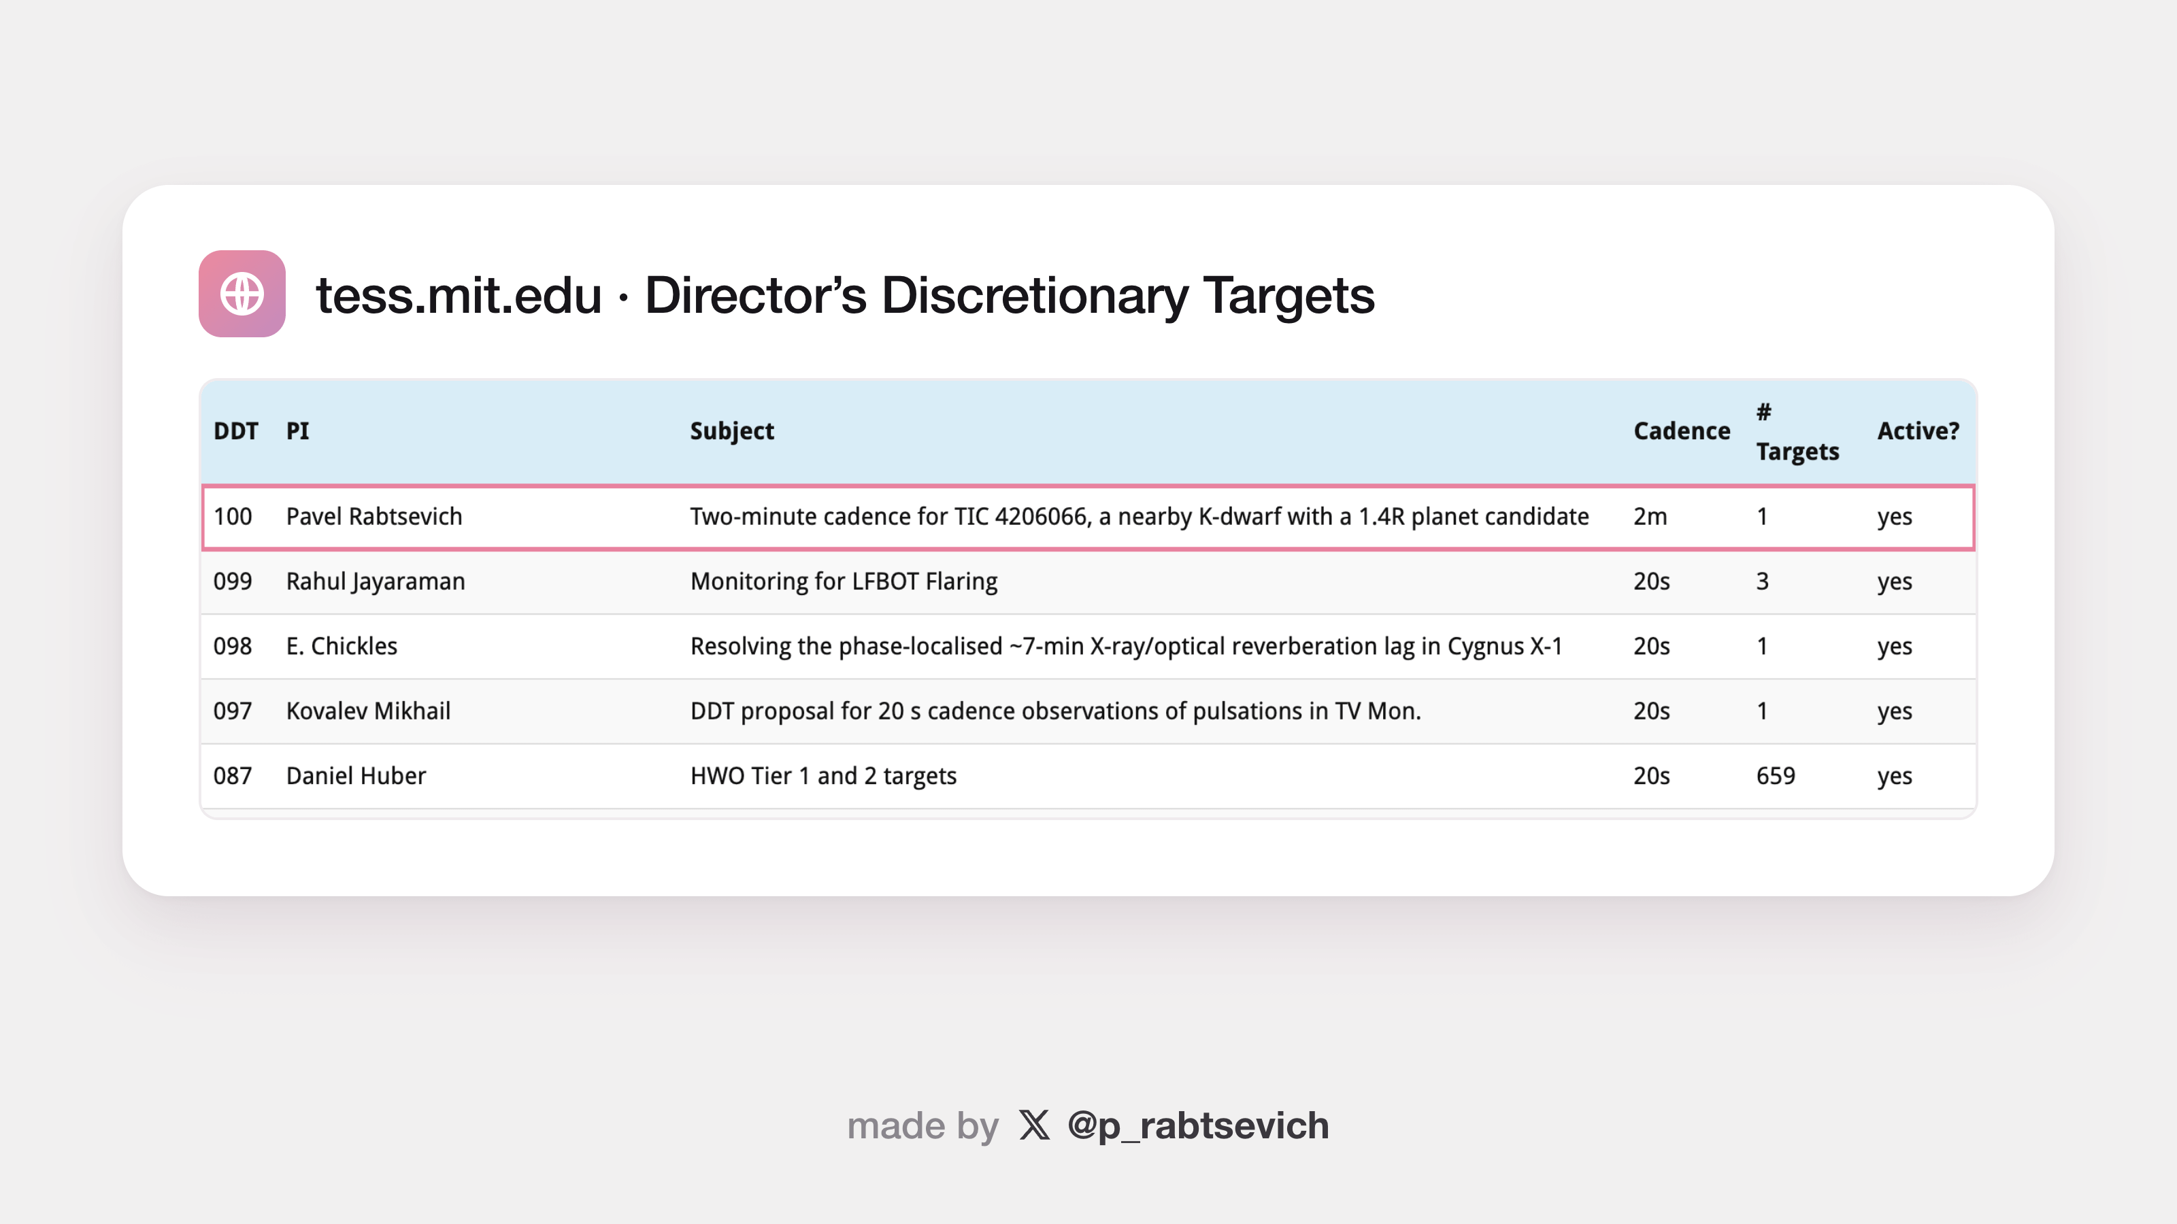Select the # Targets column header

coord(1797,432)
